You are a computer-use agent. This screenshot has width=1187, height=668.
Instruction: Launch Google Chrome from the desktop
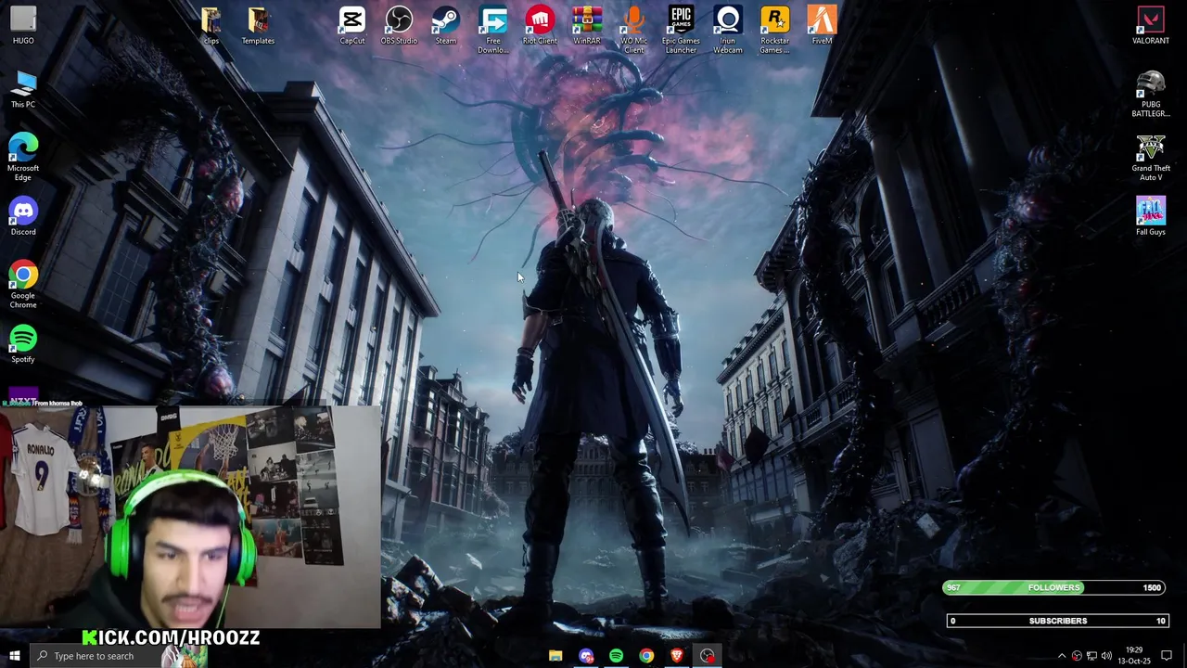click(x=23, y=285)
